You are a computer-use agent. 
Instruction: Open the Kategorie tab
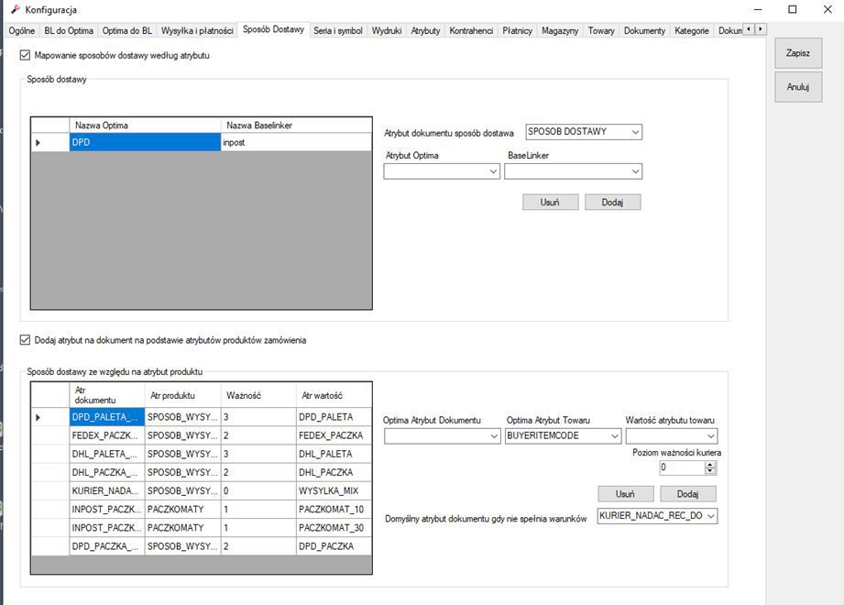pyautogui.click(x=692, y=30)
